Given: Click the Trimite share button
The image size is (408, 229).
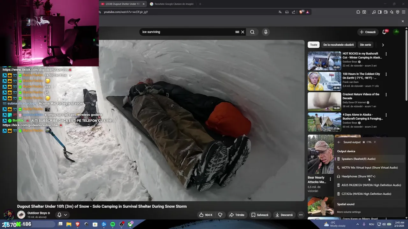Looking at the screenshot, I should (x=237, y=215).
